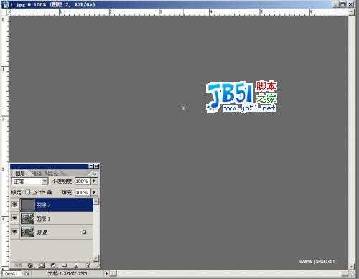Select the 图层 1 layer thumbnail
359x279 pixels.
(28, 219)
